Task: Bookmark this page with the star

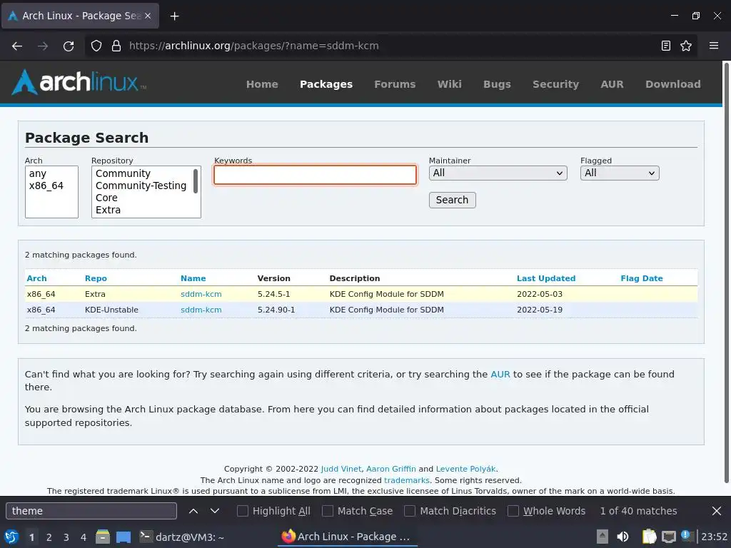Action: click(x=686, y=46)
